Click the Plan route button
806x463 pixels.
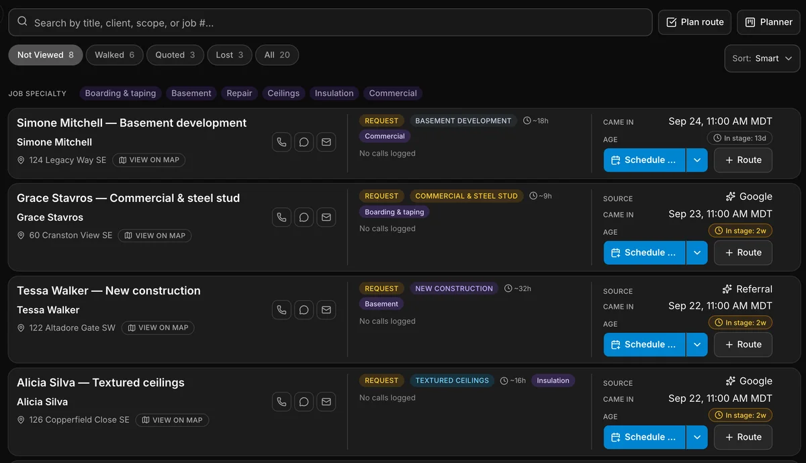pos(695,22)
